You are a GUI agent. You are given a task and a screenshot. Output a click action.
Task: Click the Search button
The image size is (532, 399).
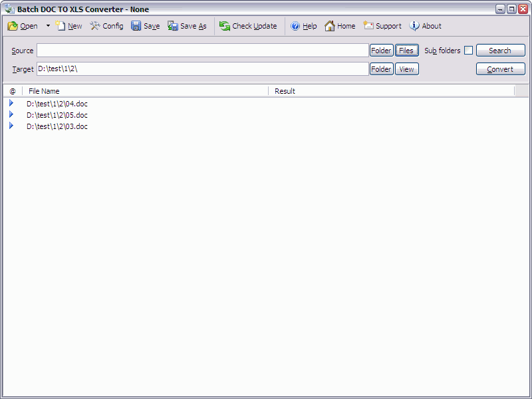tap(501, 51)
